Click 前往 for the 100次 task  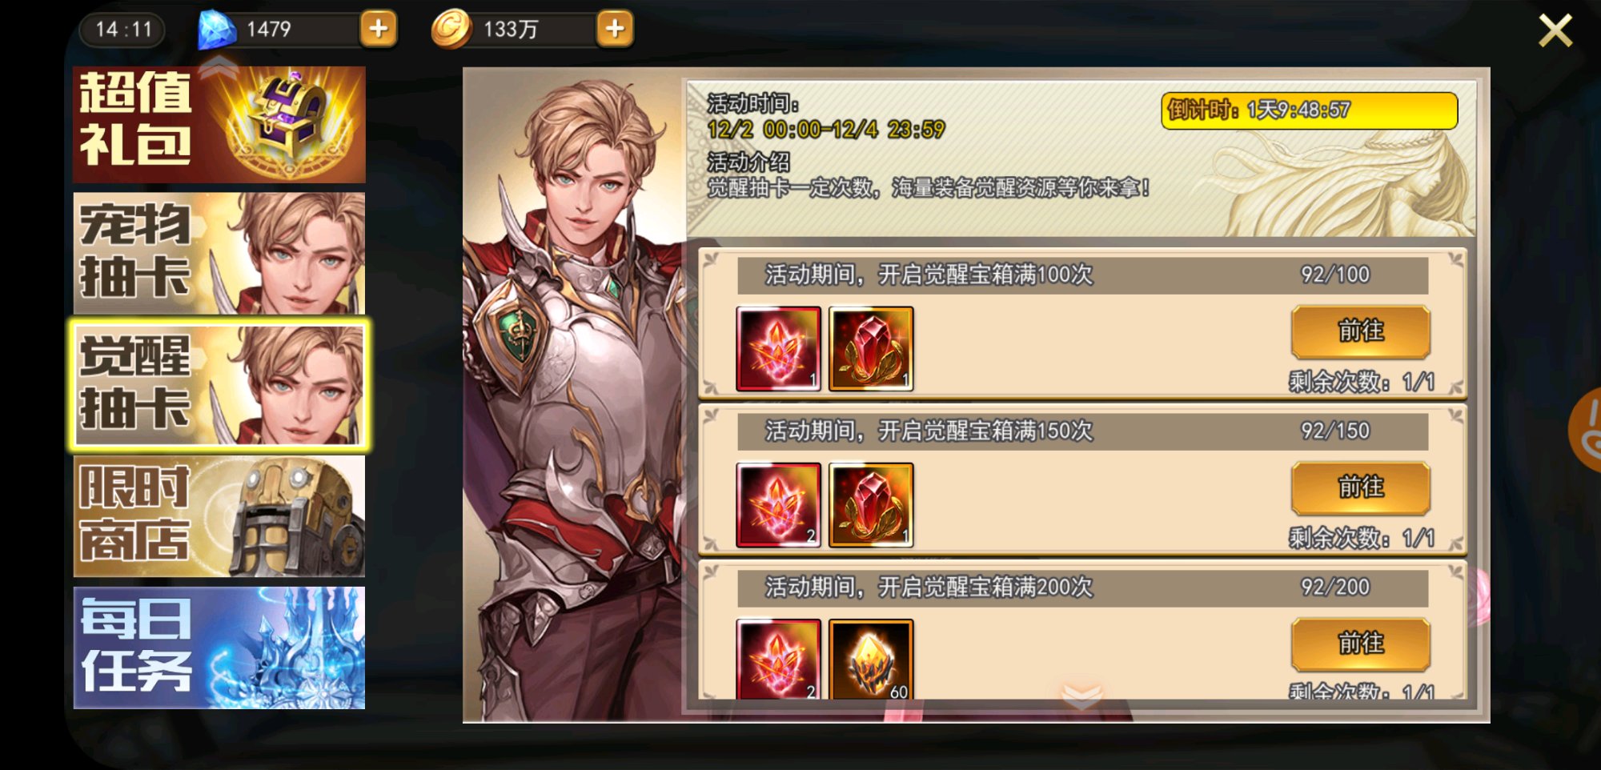pyautogui.click(x=1361, y=331)
